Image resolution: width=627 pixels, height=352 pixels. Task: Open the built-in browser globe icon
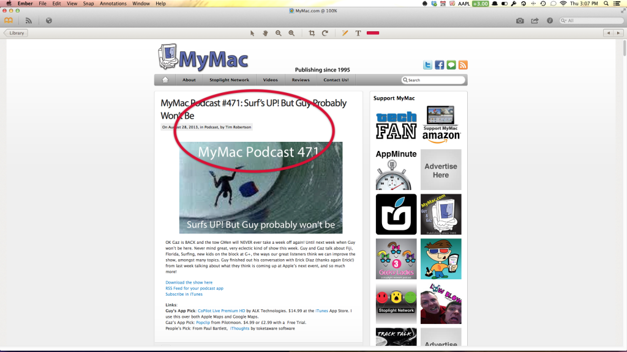(49, 20)
